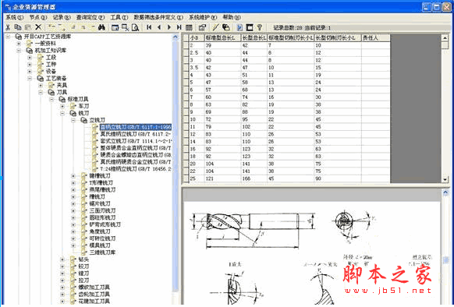This screenshot has width=454, height=307.
Task: Select the 整体硬质合金直柄立铣刀 tree item
Action: [x=136, y=148]
